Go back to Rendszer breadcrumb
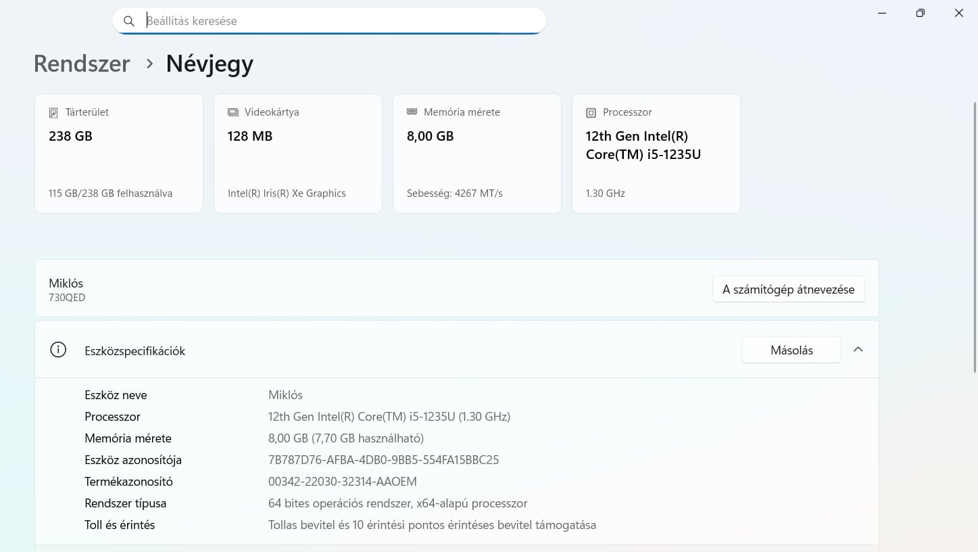This screenshot has width=978, height=552. pyautogui.click(x=82, y=64)
